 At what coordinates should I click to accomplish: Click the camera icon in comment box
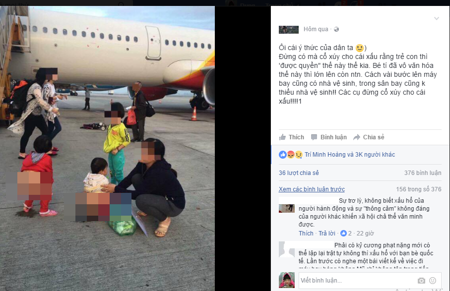pyautogui.click(x=421, y=281)
